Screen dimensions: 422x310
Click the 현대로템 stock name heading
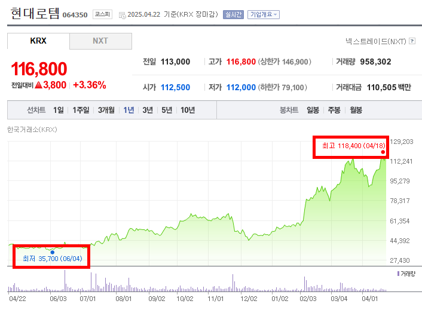coord(35,13)
